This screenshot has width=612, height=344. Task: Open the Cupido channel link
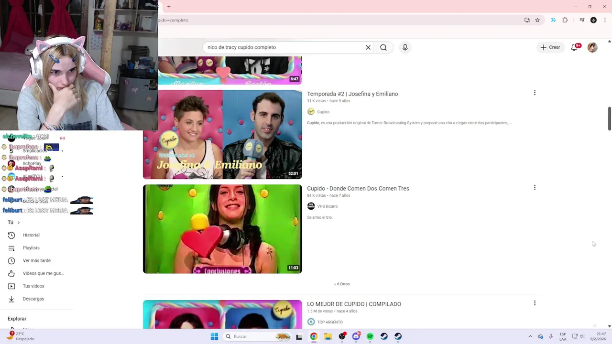(x=323, y=112)
